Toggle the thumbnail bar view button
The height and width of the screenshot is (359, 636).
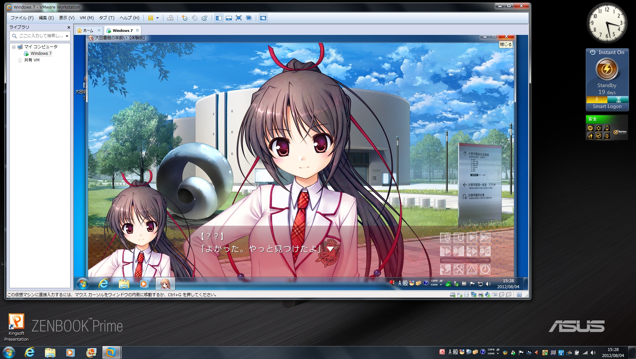tap(229, 18)
